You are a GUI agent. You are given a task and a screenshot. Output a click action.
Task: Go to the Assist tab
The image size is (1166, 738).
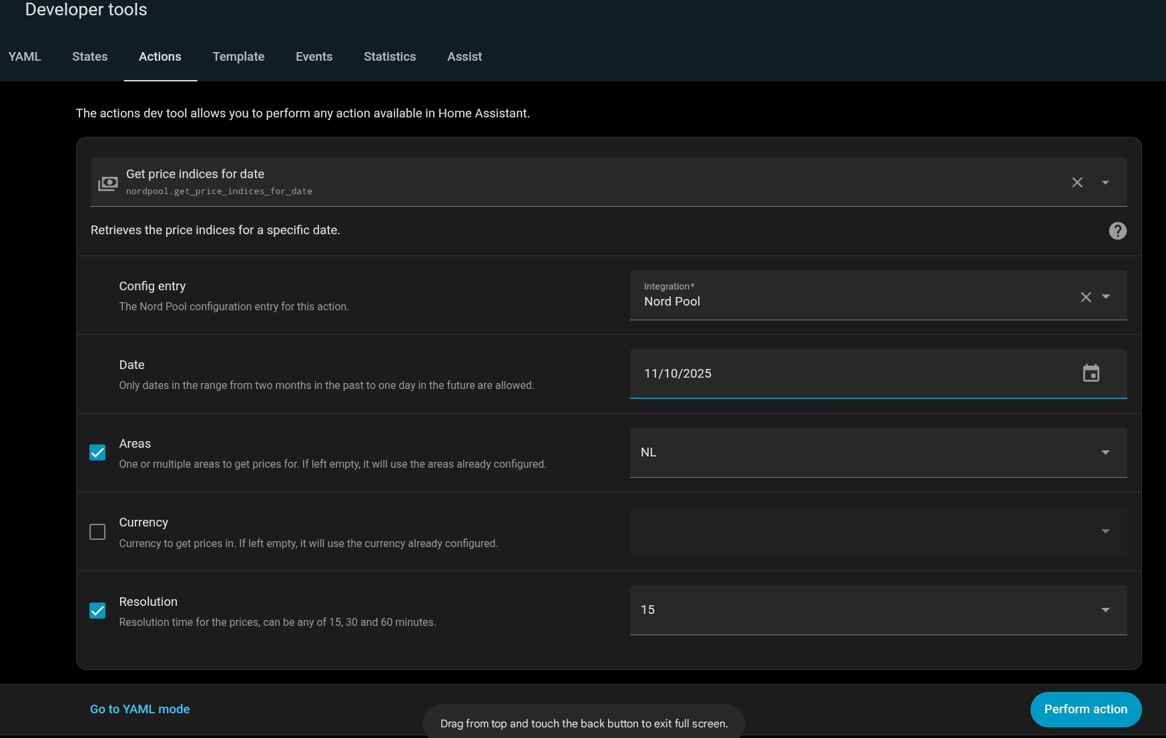[x=464, y=57]
